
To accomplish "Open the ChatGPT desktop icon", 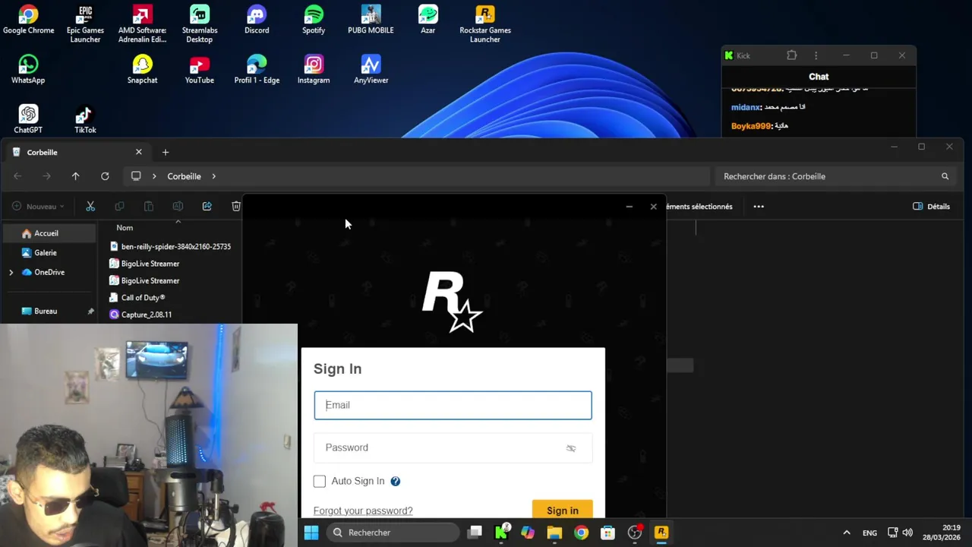I will tap(28, 119).
